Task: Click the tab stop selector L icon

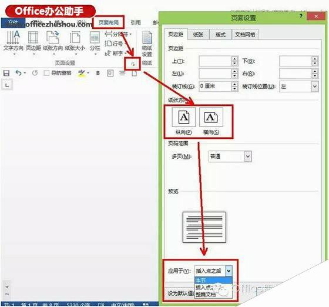Action: pyautogui.click(x=7, y=85)
